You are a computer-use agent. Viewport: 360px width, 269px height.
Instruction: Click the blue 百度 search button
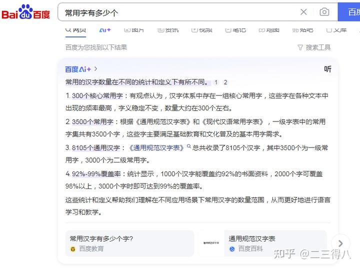(349, 12)
